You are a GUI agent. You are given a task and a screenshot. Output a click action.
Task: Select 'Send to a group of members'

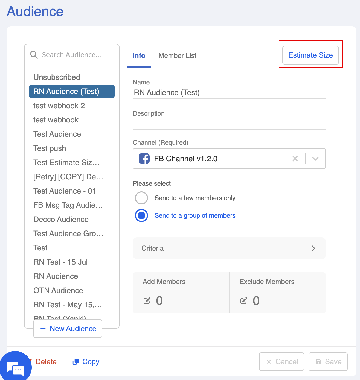tap(141, 215)
